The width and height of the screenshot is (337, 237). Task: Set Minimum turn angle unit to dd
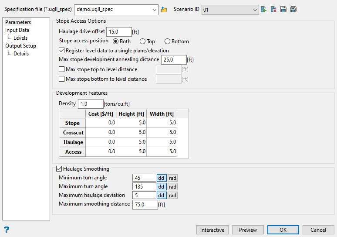[x=162, y=178]
